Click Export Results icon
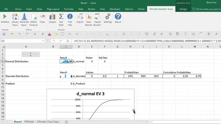221x124 pixels. coord(97,17)
